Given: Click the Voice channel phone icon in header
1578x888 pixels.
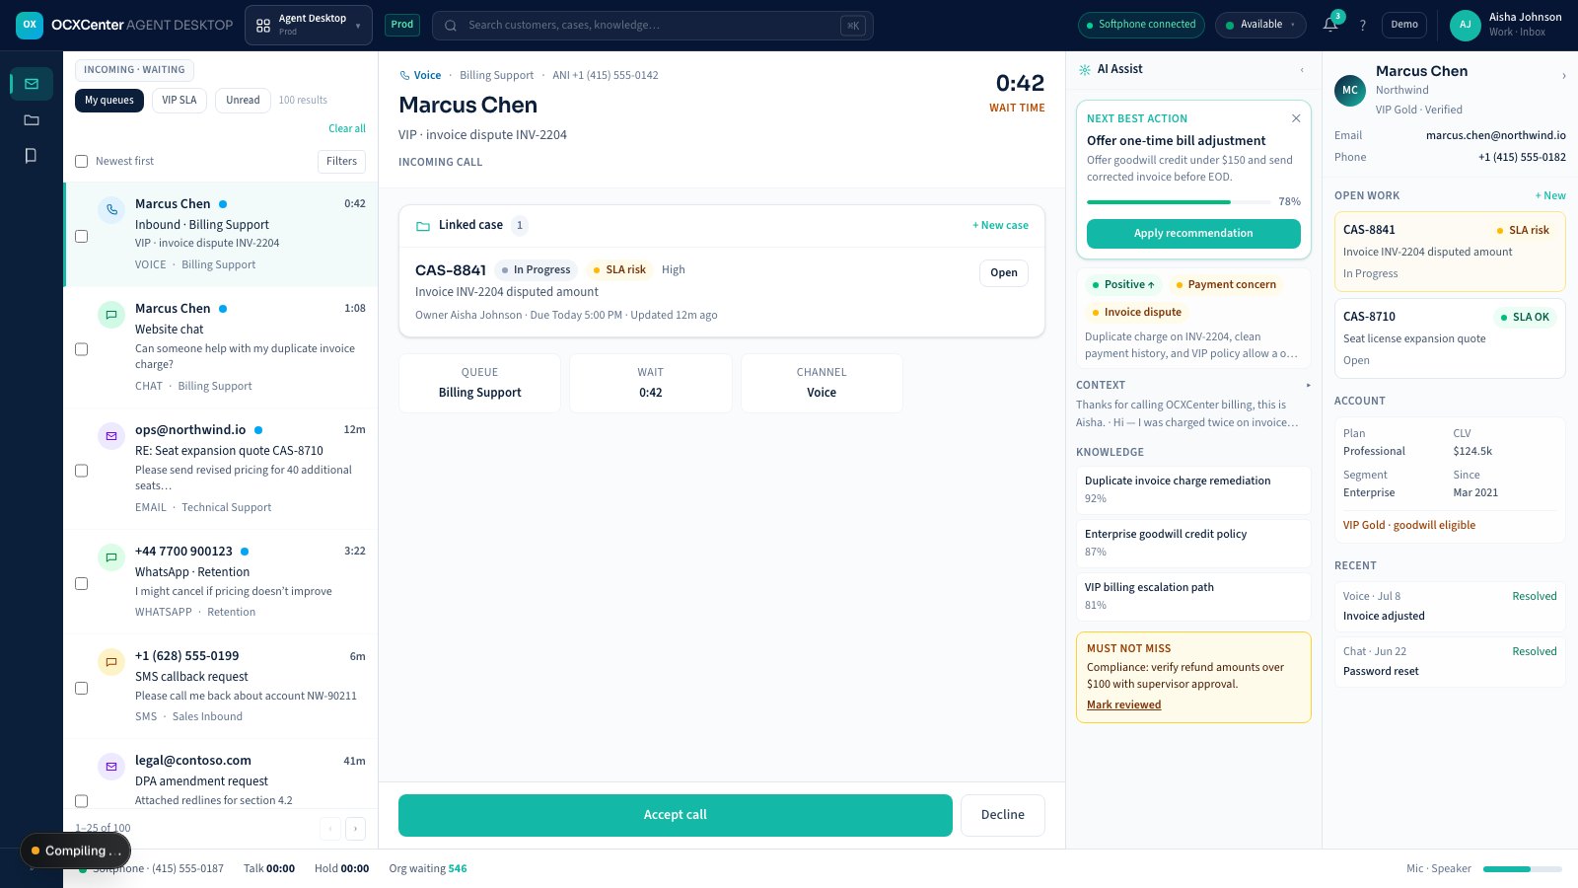Looking at the screenshot, I should pyautogui.click(x=404, y=75).
